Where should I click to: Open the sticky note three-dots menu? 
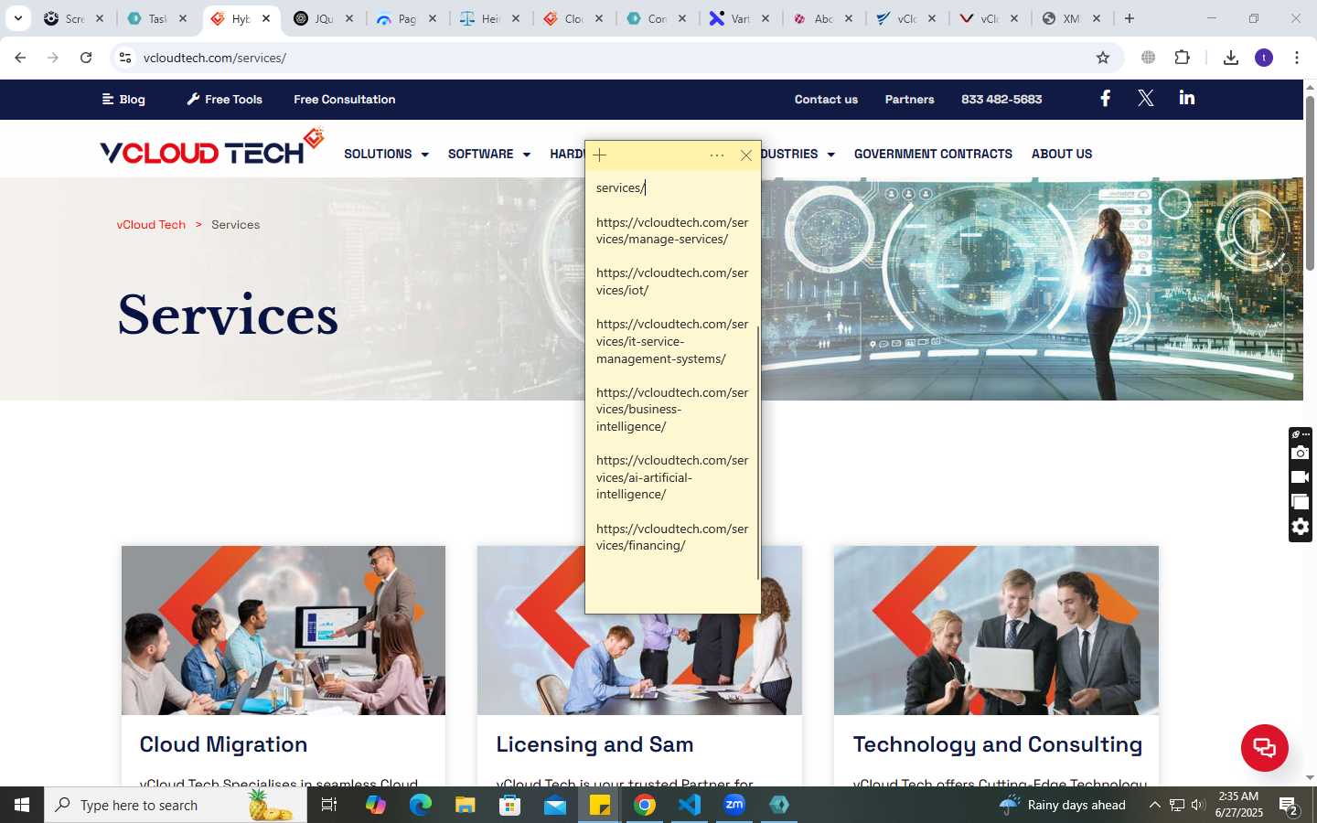point(717,155)
